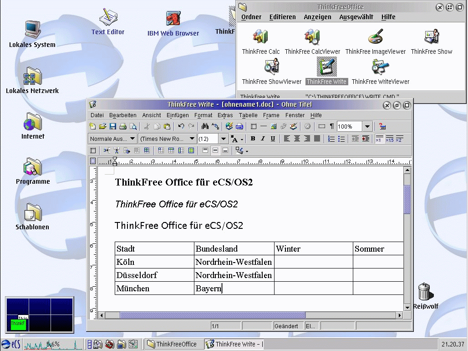This screenshot has width=468, height=351.
Task: Increase the paragraph indent
Action: pyautogui.click(x=366, y=139)
